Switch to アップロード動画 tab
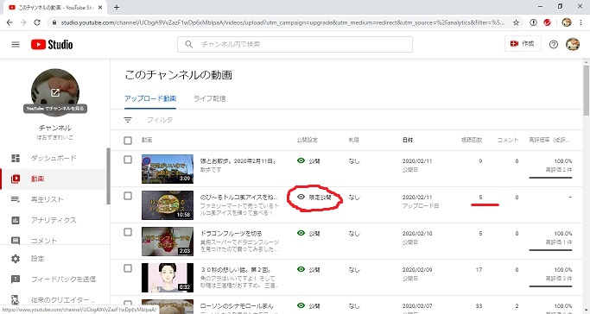 coord(150,99)
